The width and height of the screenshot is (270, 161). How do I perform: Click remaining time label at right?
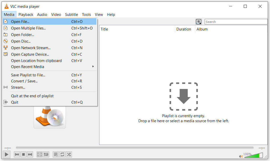pos(262,148)
